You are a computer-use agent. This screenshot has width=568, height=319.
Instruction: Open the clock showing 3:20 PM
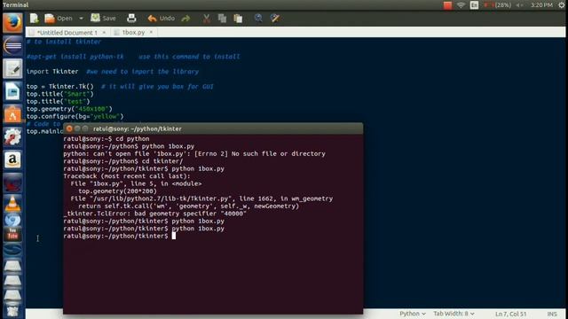pos(541,5)
